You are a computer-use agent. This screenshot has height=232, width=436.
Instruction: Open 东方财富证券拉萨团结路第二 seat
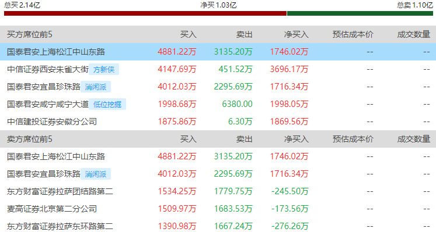(60, 191)
